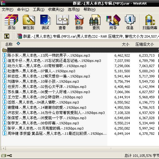Click the mp3 icon of 伍佰 row
Image resolution: width=159 pixels, height=159 pixels.
click(x=5, y=102)
